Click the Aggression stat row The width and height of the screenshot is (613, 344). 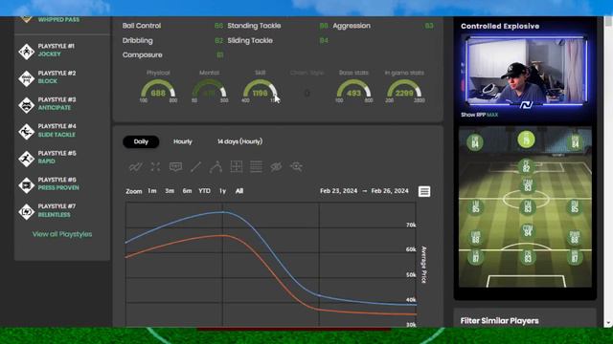pyautogui.click(x=383, y=26)
